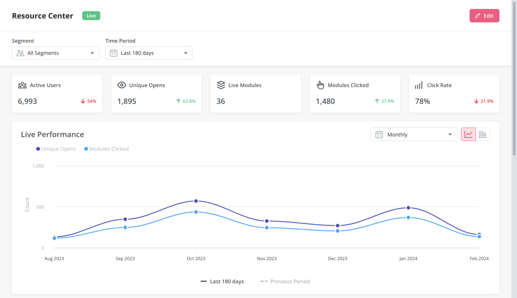Click the pencil icon inside the Edit button
The height and width of the screenshot is (298, 517).
coord(478,15)
